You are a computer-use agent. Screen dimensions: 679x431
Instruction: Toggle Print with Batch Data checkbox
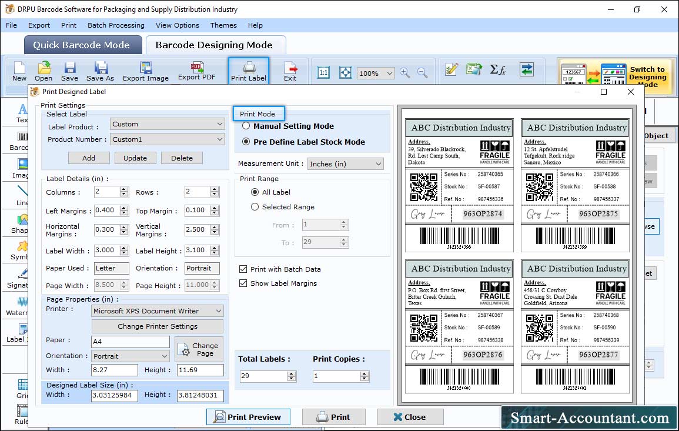coord(243,269)
